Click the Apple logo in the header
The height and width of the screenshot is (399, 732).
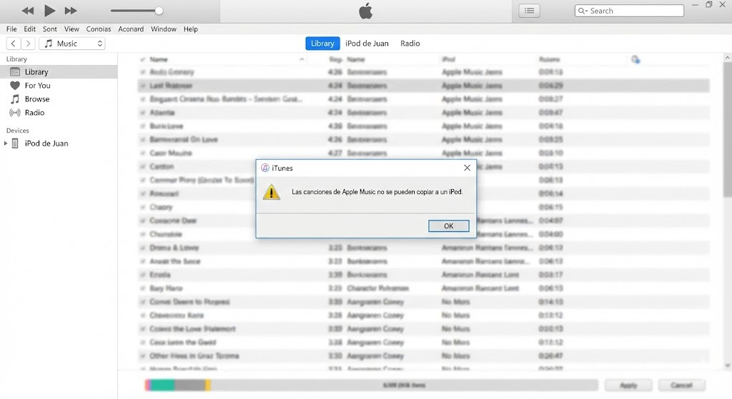click(x=365, y=11)
